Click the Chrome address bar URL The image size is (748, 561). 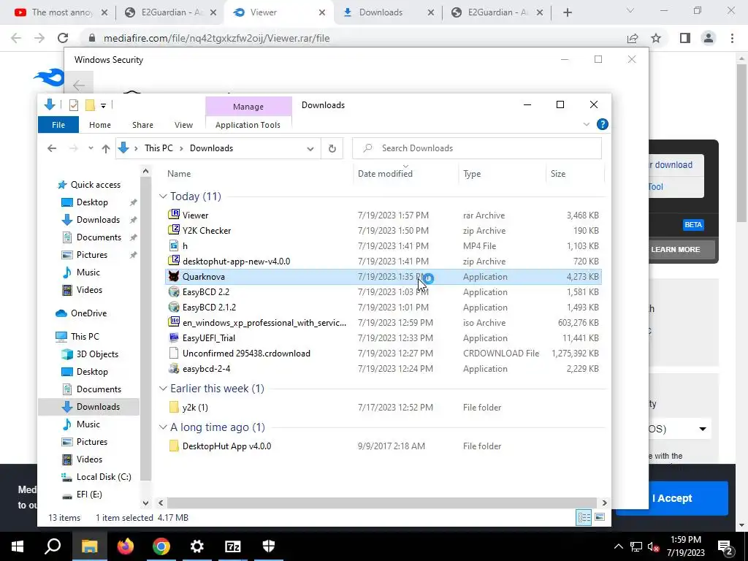tap(216, 38)
